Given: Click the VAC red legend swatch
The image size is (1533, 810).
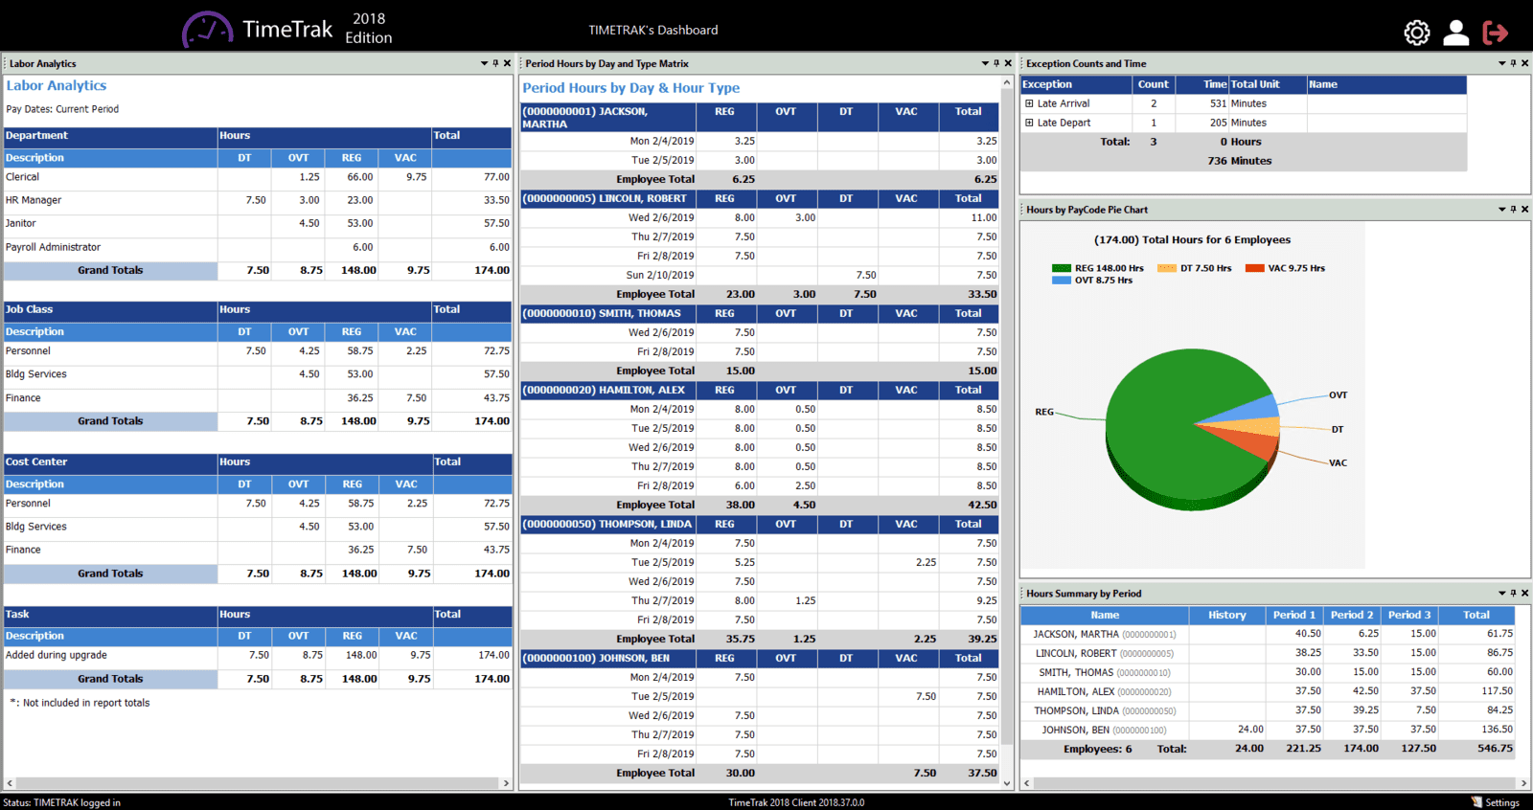Looking at the screenshot, I should (1254, 268).
